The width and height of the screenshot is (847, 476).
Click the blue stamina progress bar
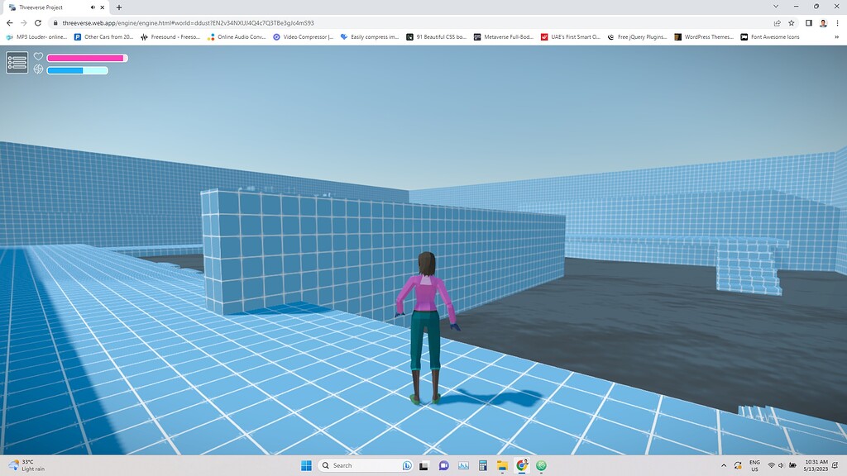(x=79, y=69)
